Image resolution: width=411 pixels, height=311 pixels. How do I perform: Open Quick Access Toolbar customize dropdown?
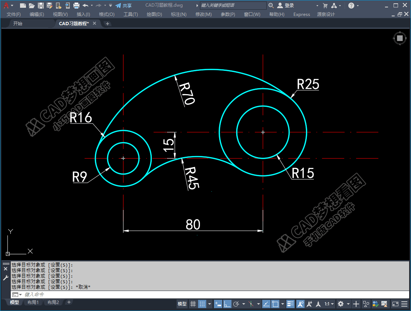coord(111,5)
